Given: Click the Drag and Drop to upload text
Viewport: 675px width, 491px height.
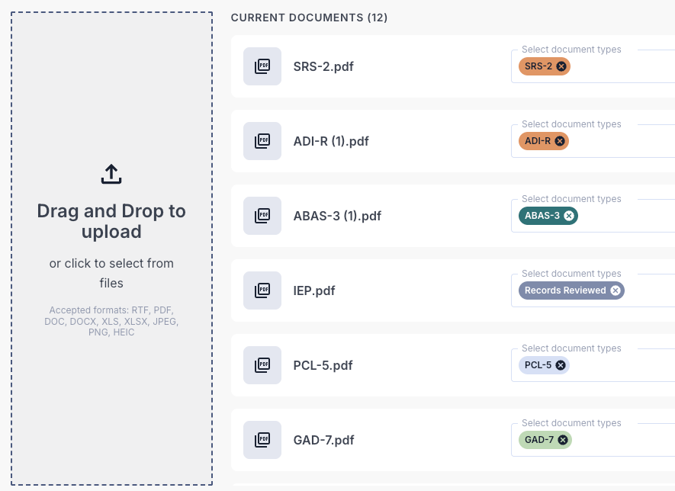Looking at the screenshot, I should tap(111, 221).
